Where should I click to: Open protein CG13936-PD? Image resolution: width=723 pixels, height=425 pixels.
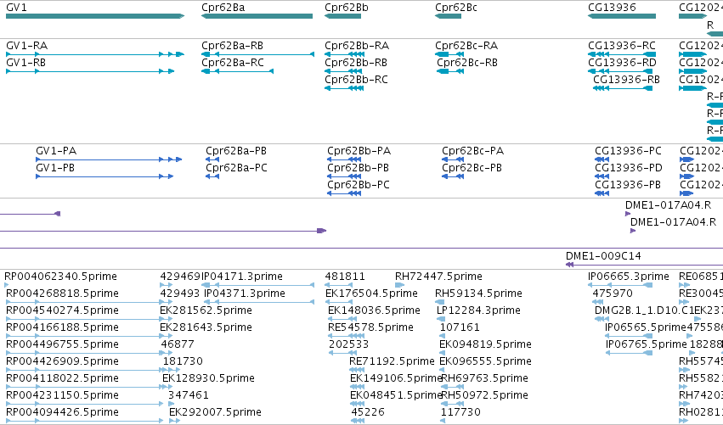point(629,168)
